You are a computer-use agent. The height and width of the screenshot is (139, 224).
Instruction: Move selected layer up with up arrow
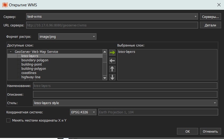pos(112,69)
